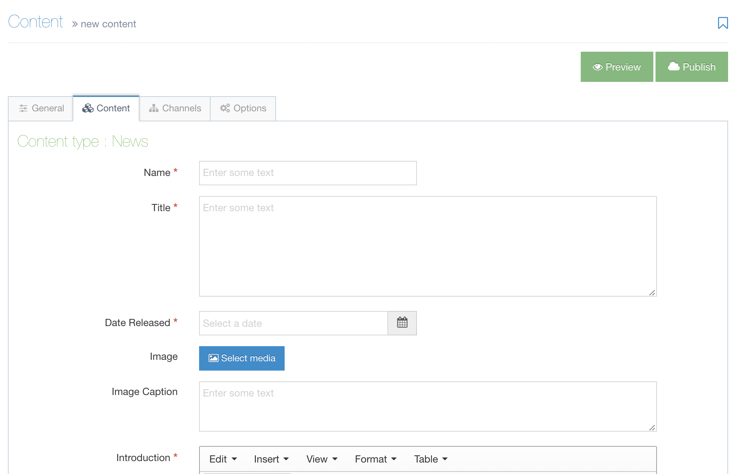Click the bookmark icon at top right

click(x=722, y=23)
